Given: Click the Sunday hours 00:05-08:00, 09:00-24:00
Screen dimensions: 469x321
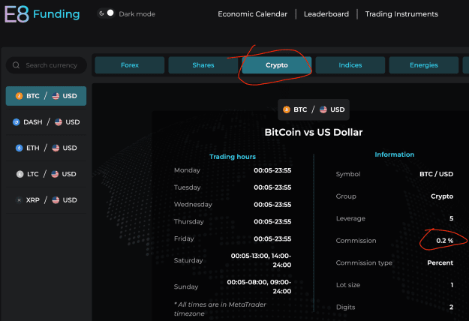Looking at the screenshot, I should point(259,286).
